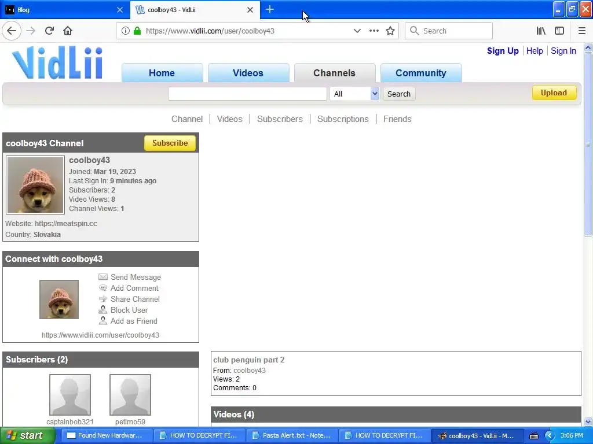
Task: Click in the VidLii search input field
Action: [x=247, y=94]
